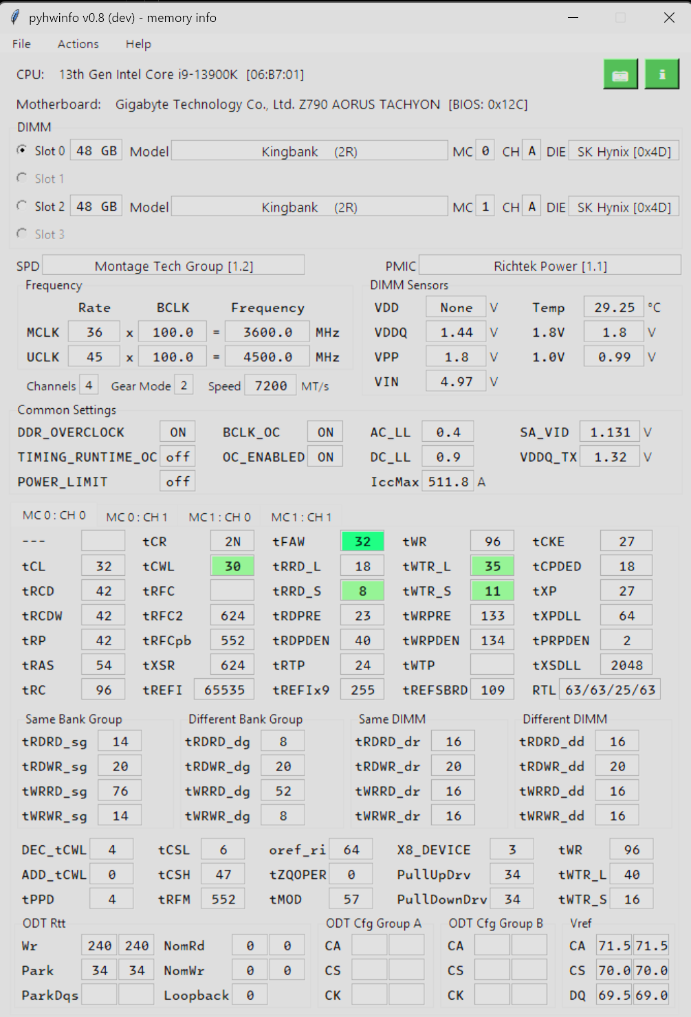Click the tCR 2N field
The width and height of the screenshot is (691, 1017).
[232, 541]
